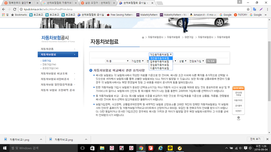Reload the page with refresh icon
Image resolution: width=271 pixels, height=152 pixels.
[15, 9]
